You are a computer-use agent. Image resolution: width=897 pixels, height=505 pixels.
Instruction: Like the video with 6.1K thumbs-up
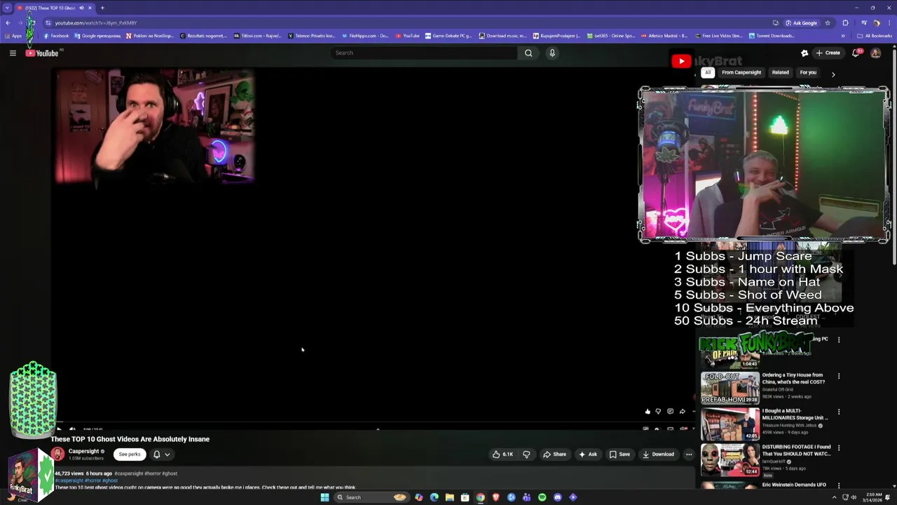[503, 454]
